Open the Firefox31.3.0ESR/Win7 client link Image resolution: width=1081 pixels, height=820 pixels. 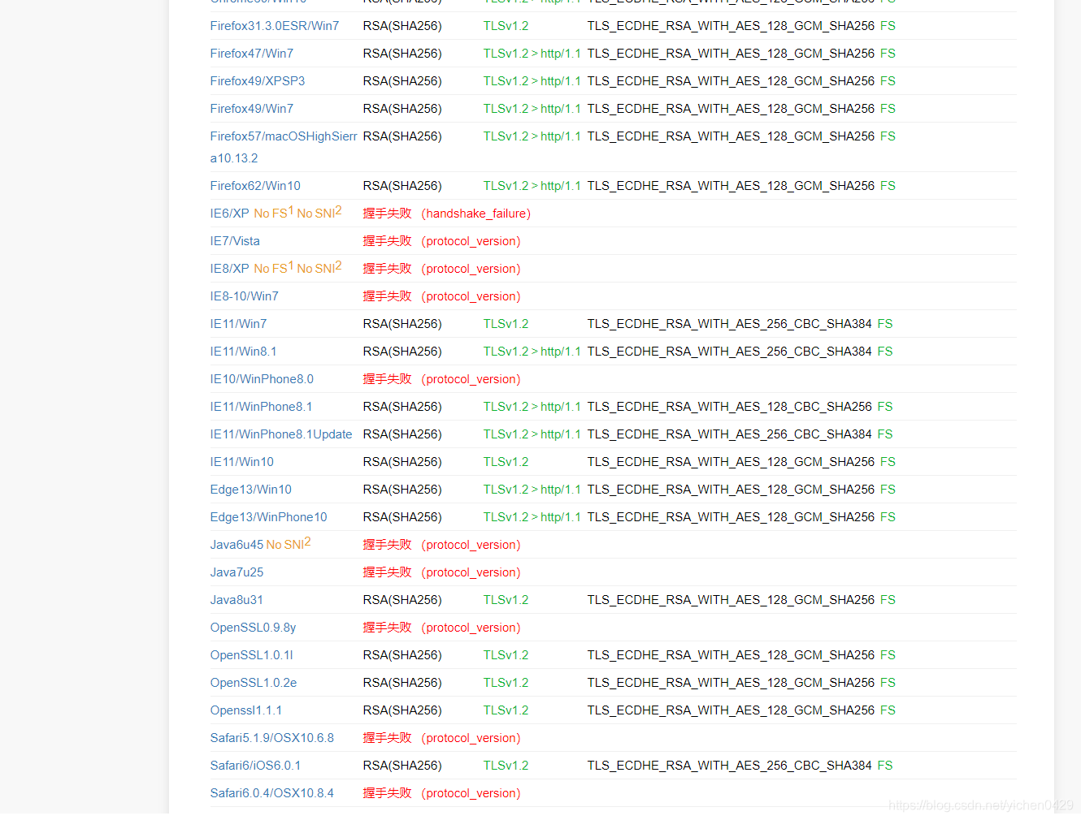[275, 26]
